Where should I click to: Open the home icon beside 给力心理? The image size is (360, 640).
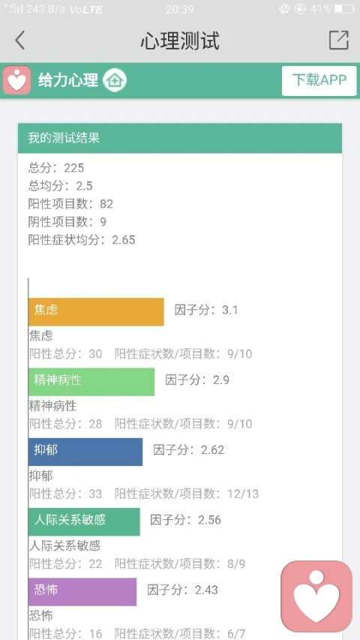click(x=115, y=80)
